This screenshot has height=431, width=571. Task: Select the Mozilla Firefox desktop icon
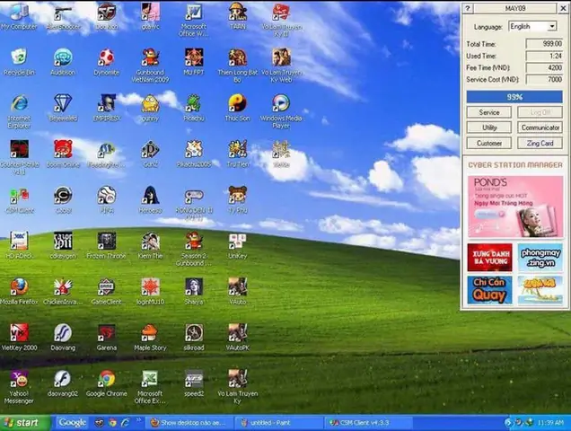[19, 291]
